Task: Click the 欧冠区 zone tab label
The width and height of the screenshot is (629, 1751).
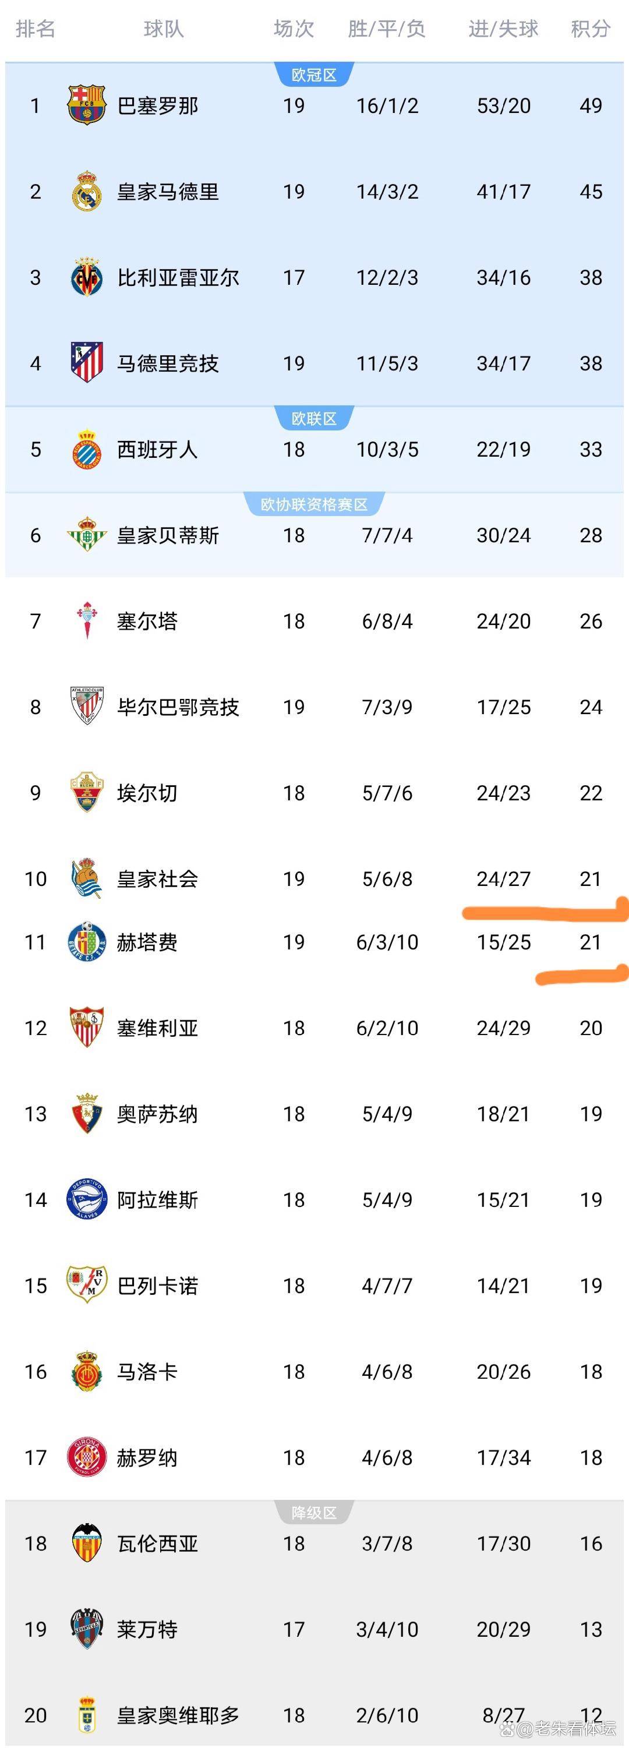Action: click(x=314, y=75)
